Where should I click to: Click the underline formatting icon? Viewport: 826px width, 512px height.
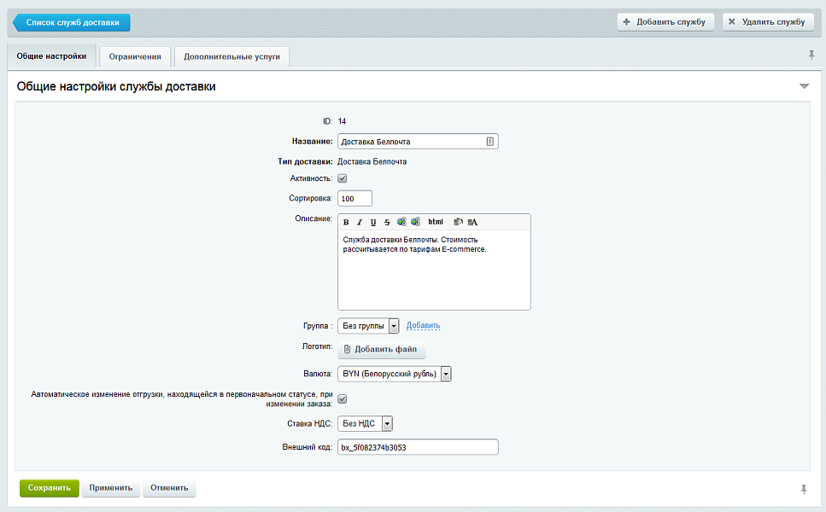[x=373, y=222]
